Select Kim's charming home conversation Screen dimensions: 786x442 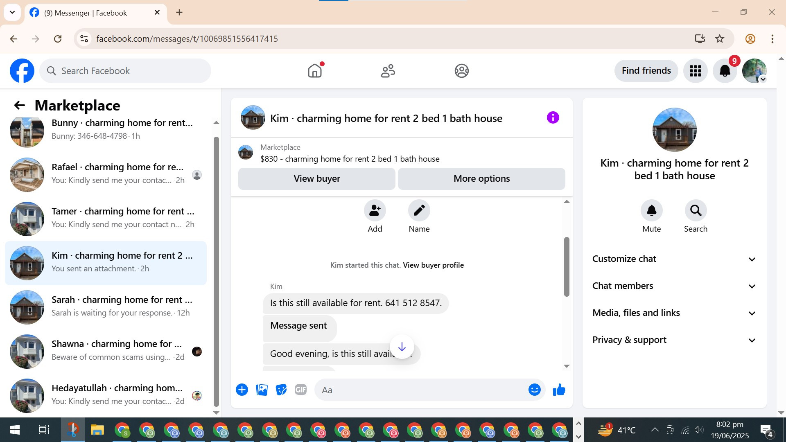pyautogui.click(x=106, y=263)
